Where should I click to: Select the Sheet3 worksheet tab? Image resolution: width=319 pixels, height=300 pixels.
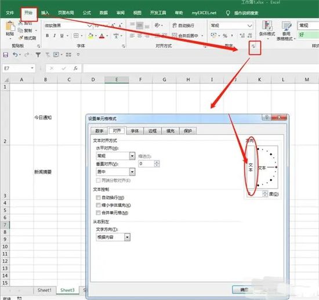click(67, 290)
